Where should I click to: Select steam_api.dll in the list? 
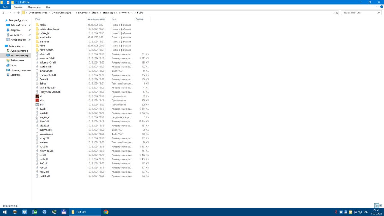click(46, 151)
